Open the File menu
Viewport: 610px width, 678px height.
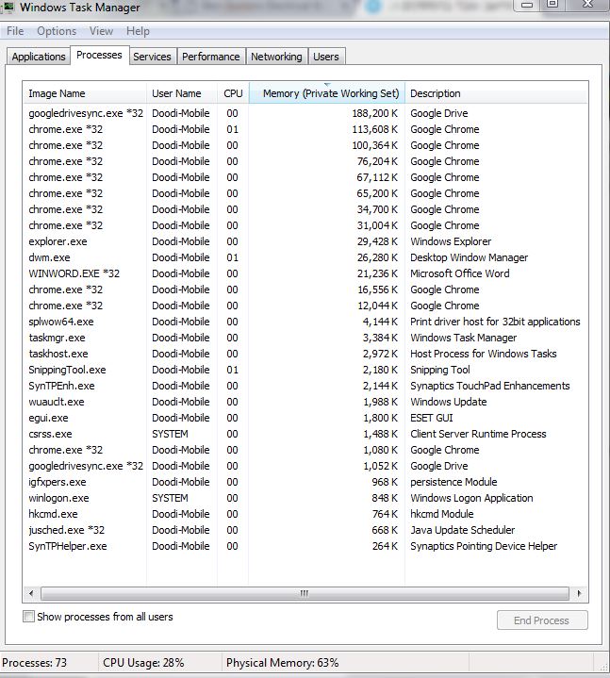coord(15,31)
